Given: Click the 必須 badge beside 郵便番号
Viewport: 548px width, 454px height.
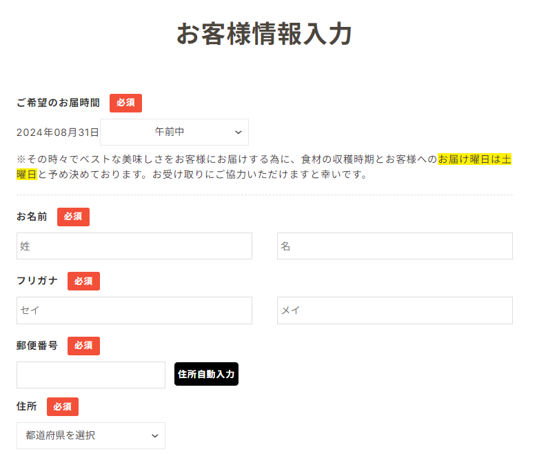Looking at the screenshot, I should (83, 346).
